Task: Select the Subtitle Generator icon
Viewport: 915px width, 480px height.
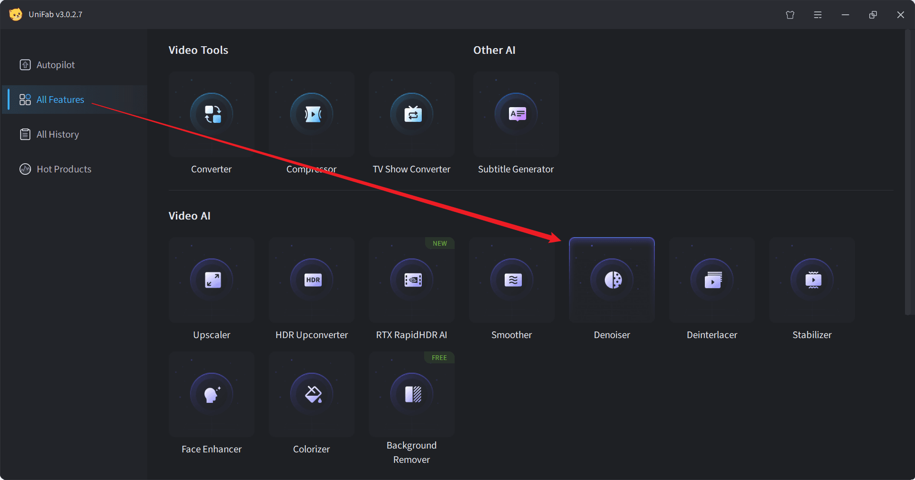Action: (516, 114)
